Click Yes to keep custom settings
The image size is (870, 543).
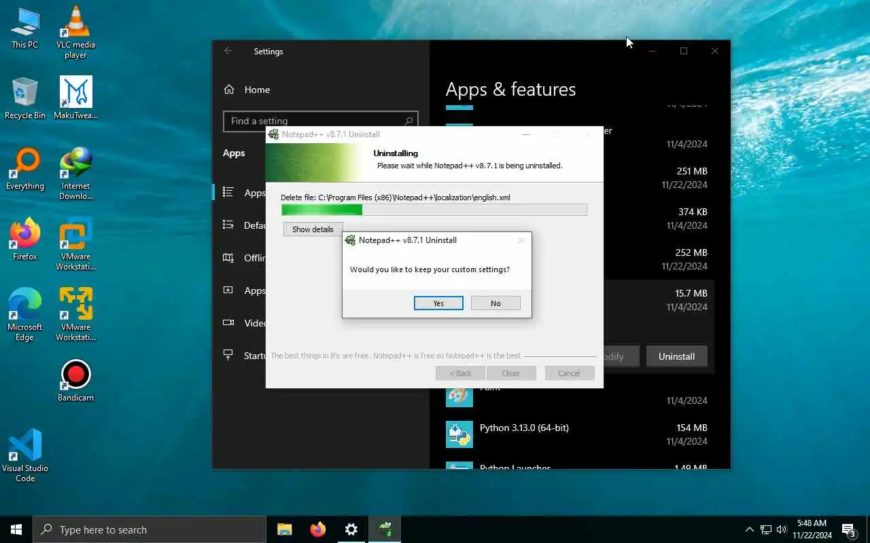coord(438,303)
